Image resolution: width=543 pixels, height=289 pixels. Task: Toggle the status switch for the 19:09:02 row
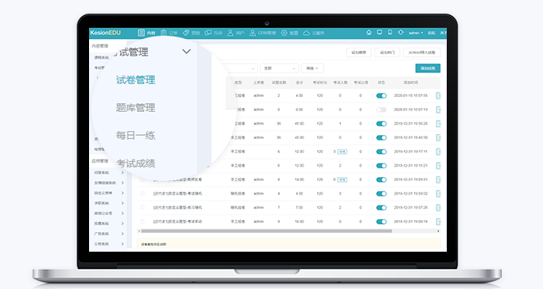[x=382, y=194]
